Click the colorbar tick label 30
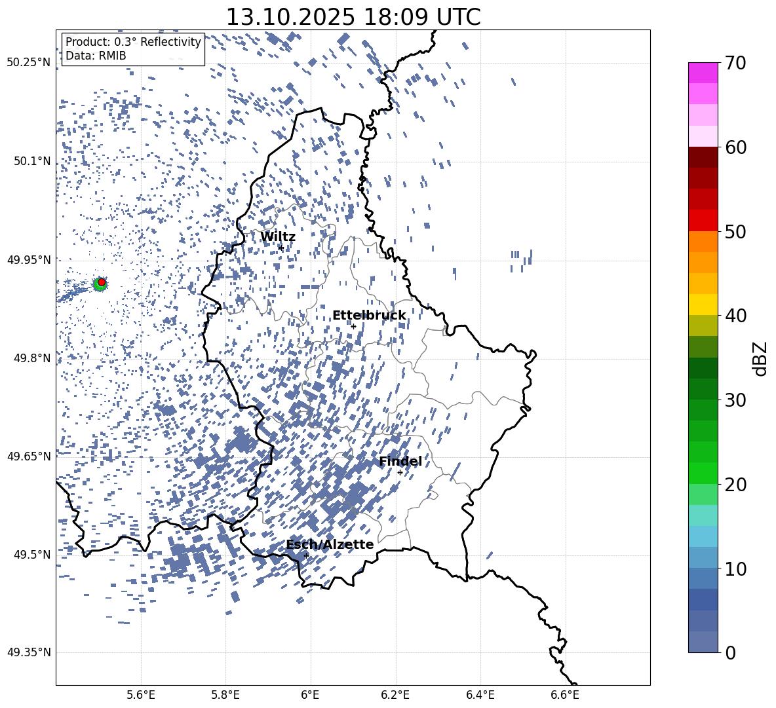776x708 pixels. 735,400
